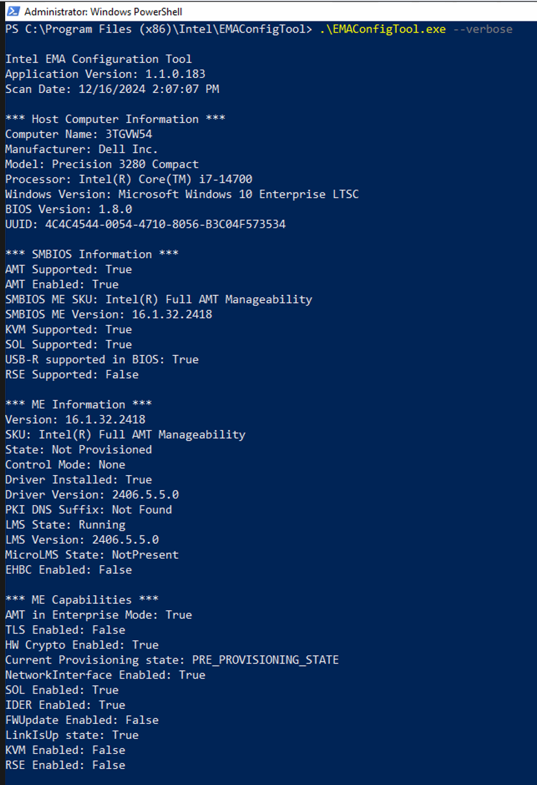This screenshot has height=785, width=537.
Task: Click the FWUpdate Enabled: False line
Action: click(x=82, y=720)
